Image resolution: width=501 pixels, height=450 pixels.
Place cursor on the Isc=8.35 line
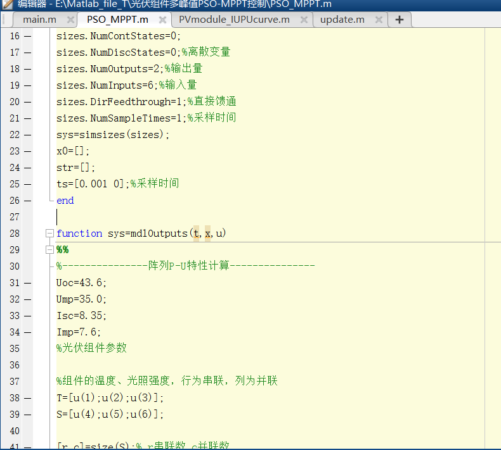82,316
